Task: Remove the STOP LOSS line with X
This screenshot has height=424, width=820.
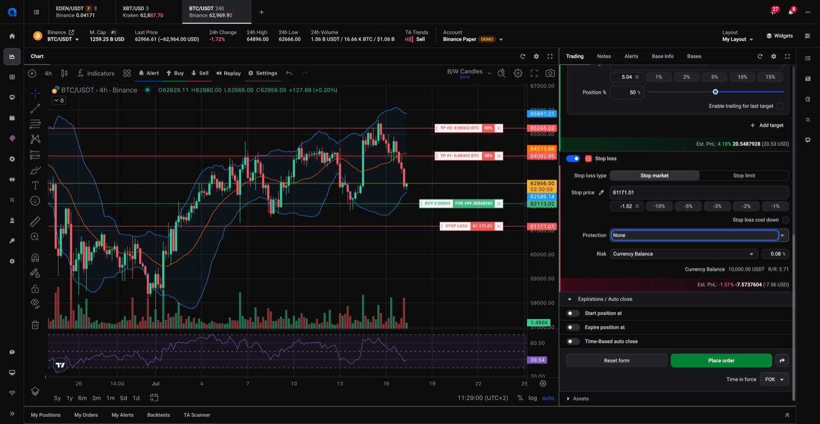Action: click(x=499, y=226)
